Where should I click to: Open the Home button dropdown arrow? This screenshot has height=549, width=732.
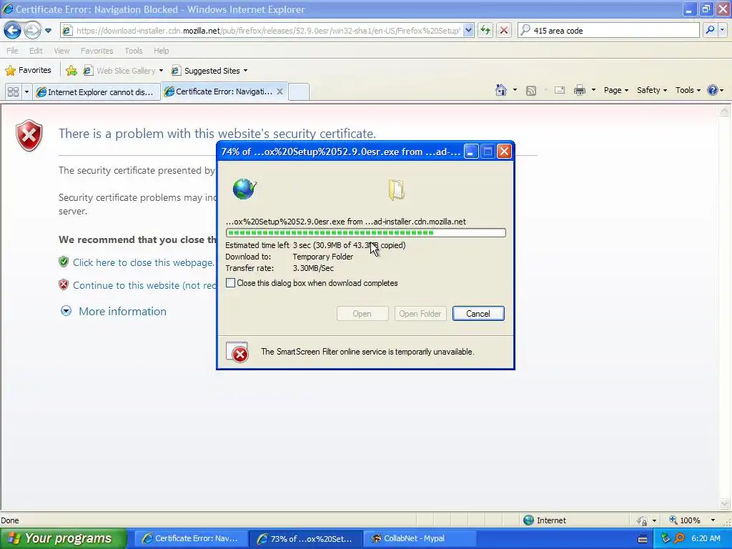[x=515, y=90]
